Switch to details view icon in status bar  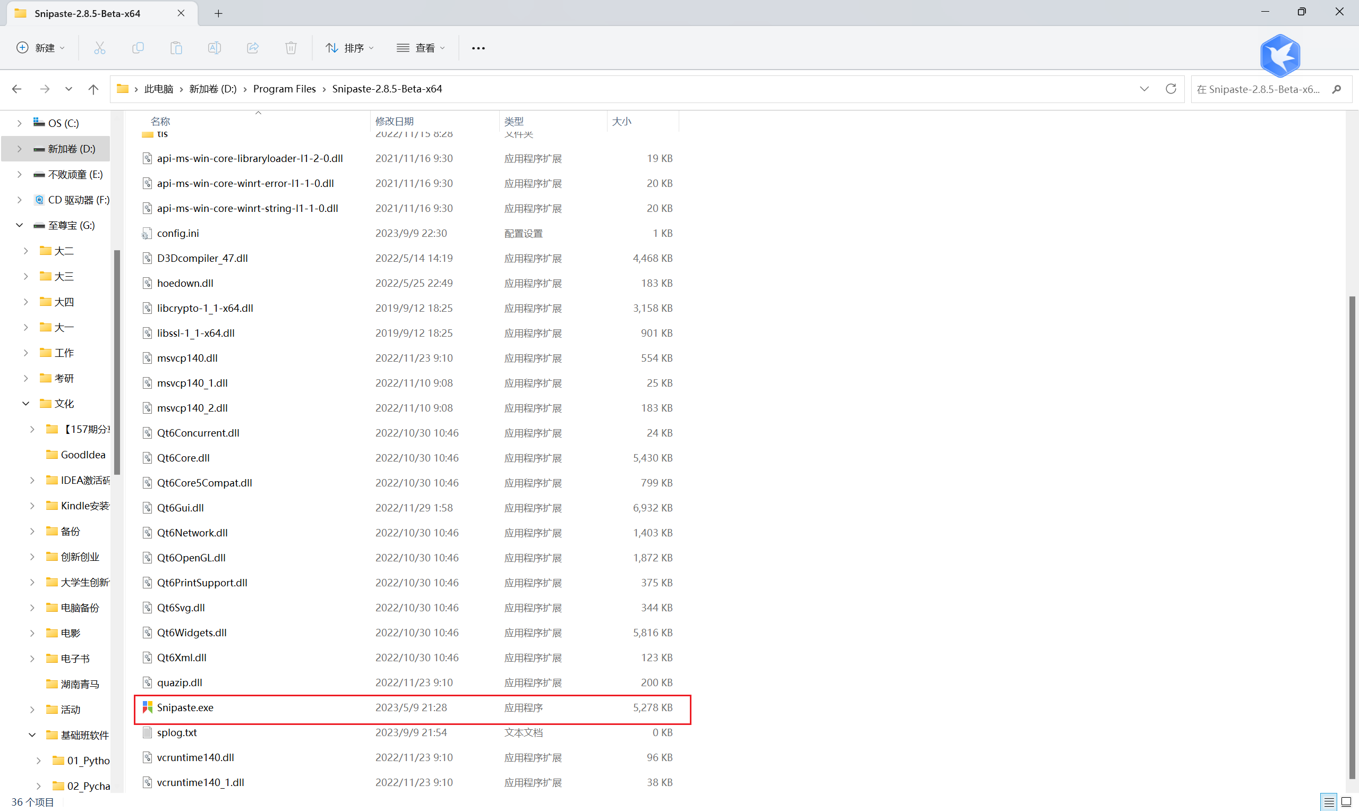coord(1328,802)
